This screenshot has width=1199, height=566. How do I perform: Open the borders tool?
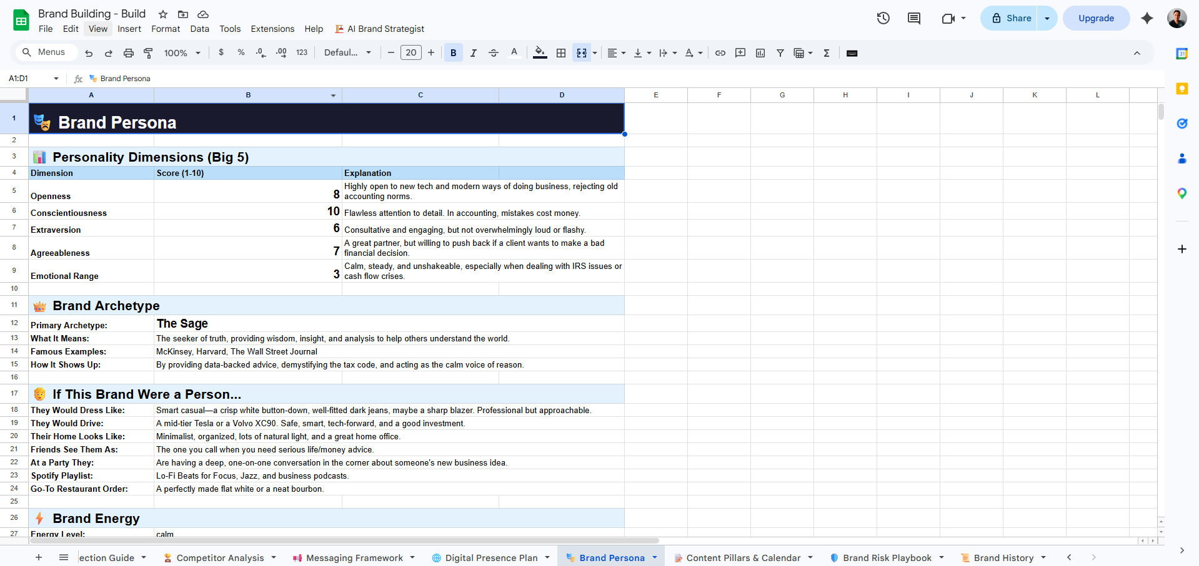click(561, 53)
